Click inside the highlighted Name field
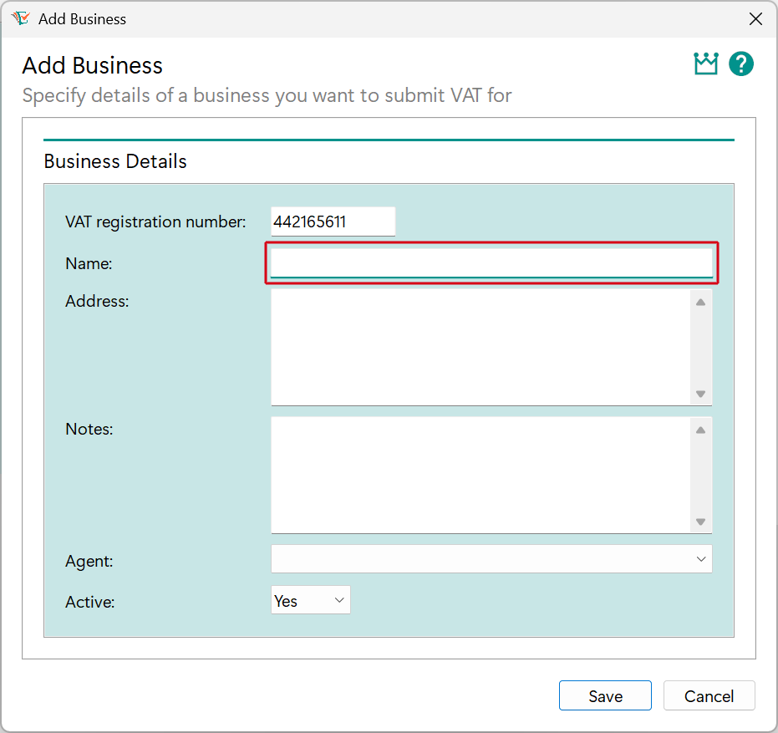Screen dimensions: 778x733 [491, 262]
